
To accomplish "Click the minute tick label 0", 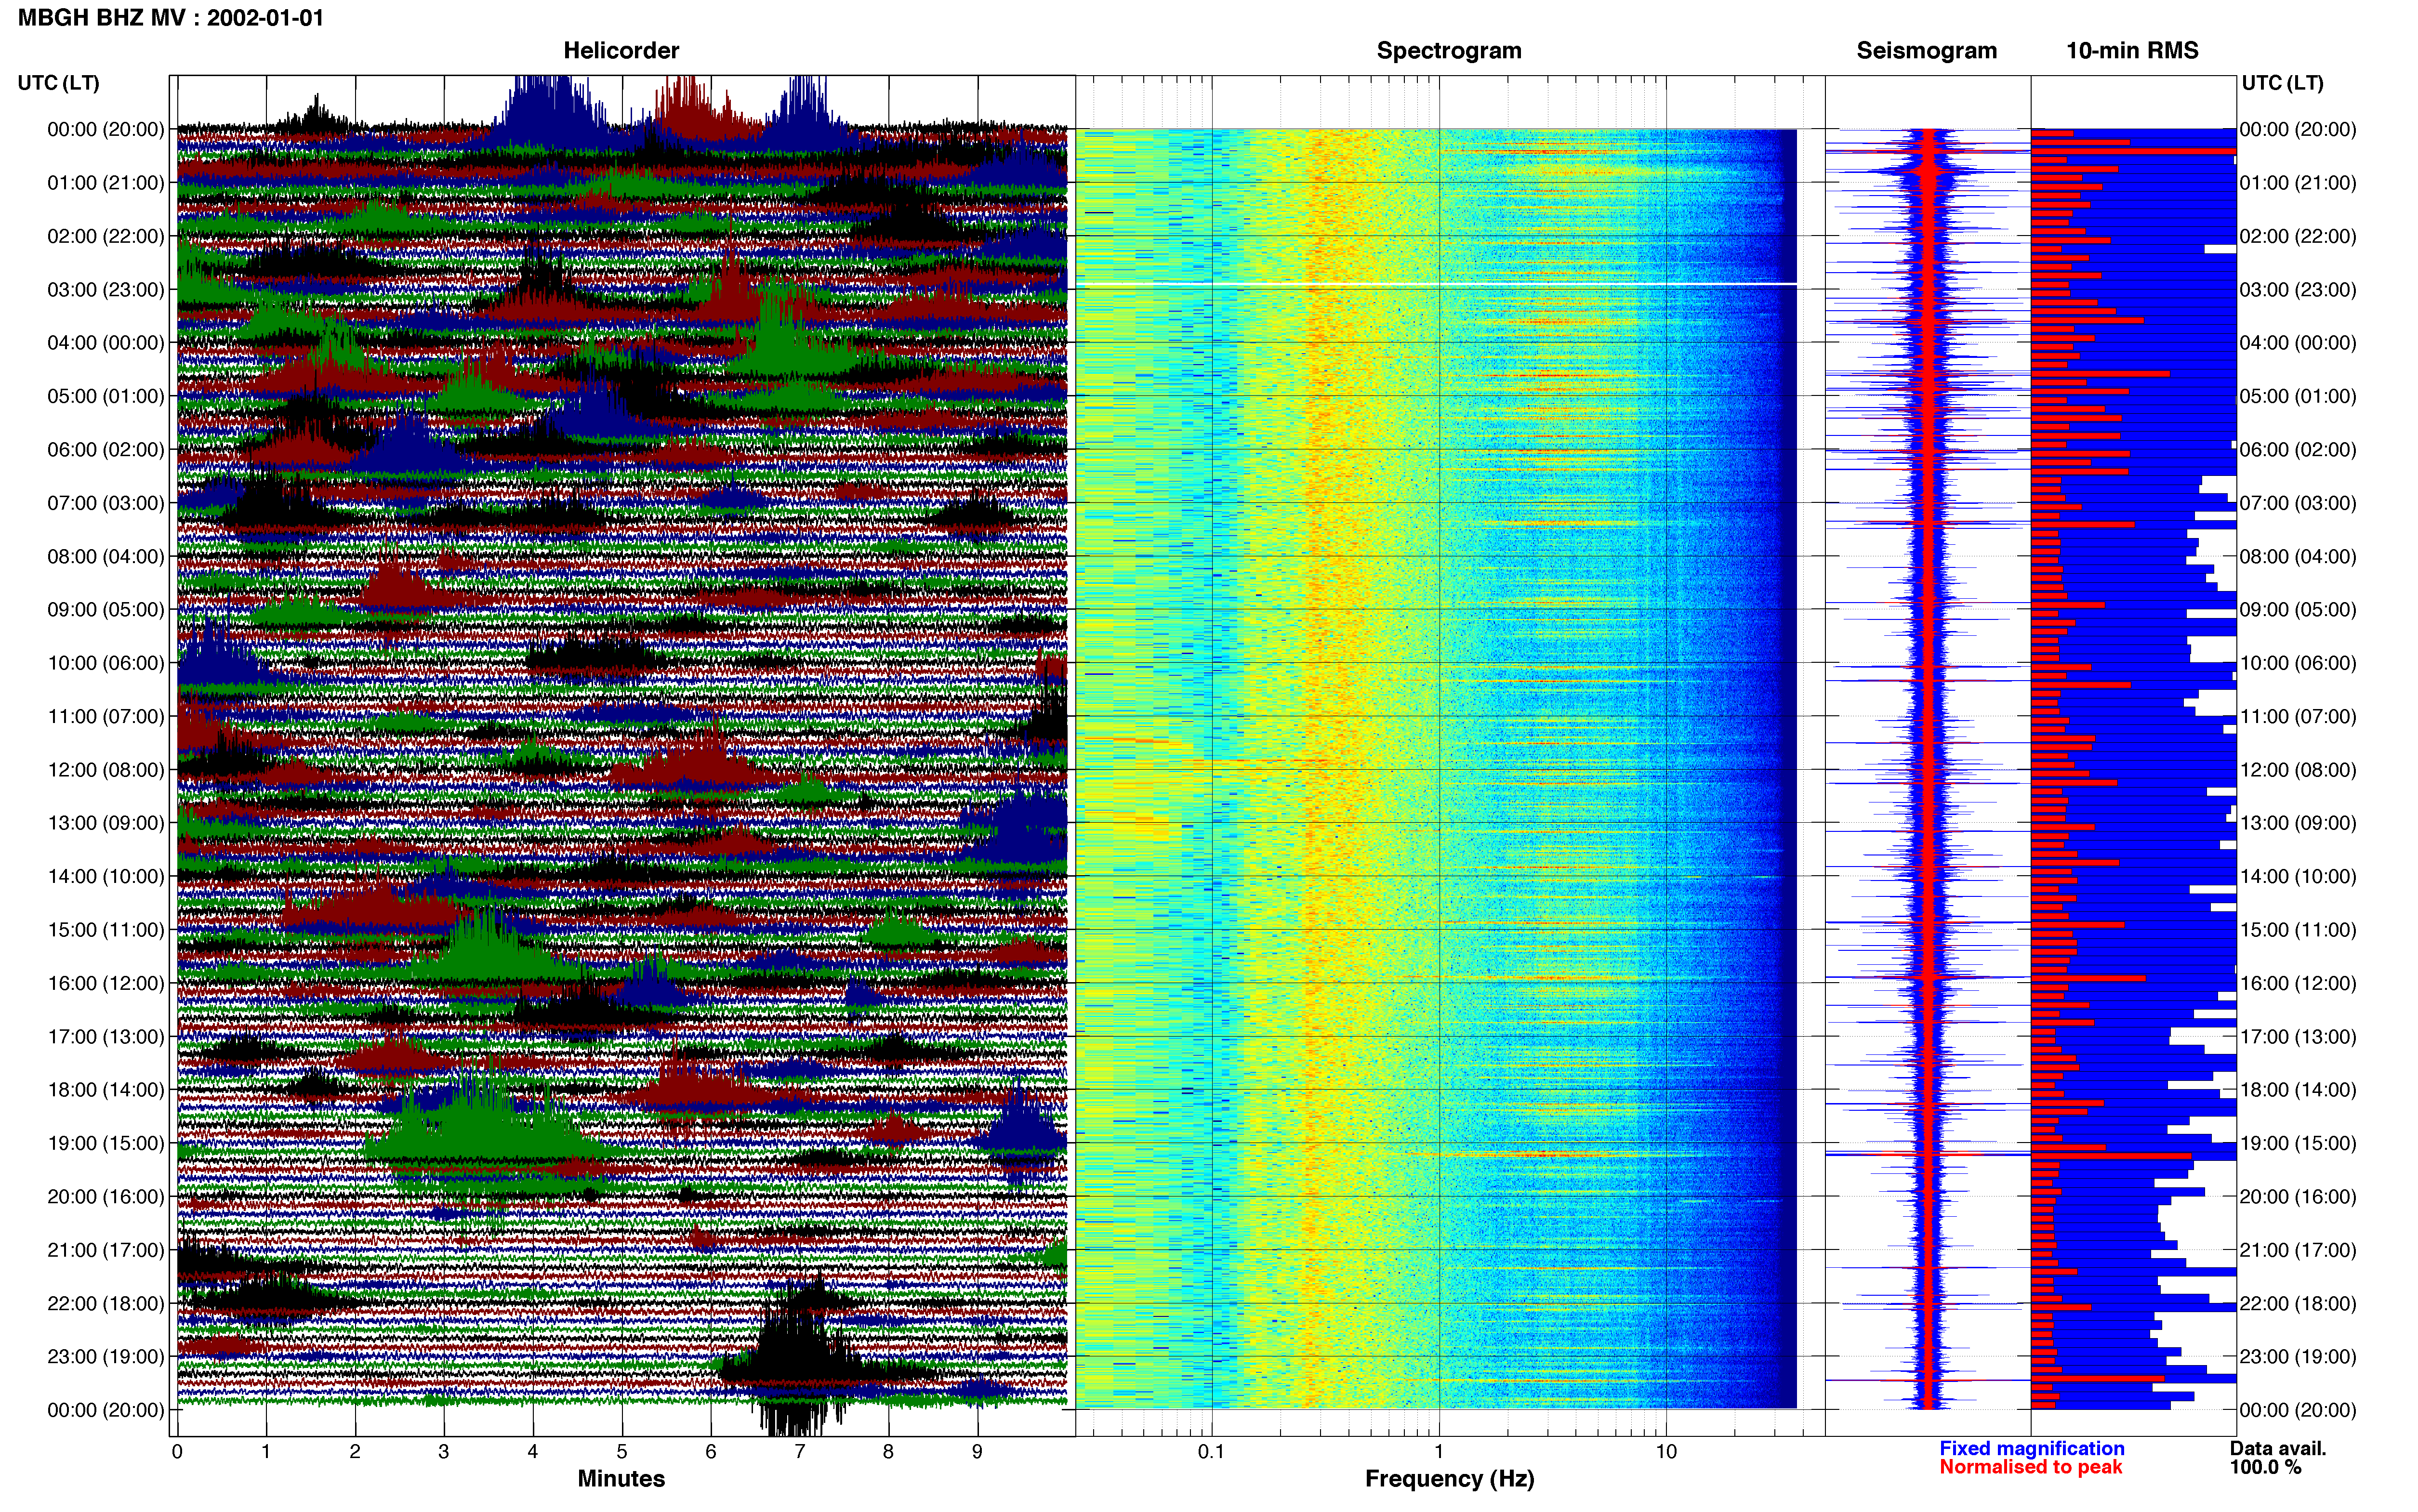I will click(177, 1452).
